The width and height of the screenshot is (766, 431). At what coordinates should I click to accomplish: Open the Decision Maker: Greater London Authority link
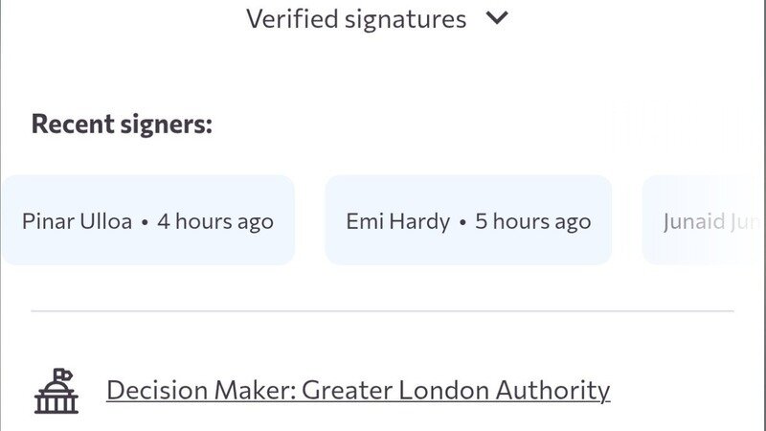pos(357,390)
